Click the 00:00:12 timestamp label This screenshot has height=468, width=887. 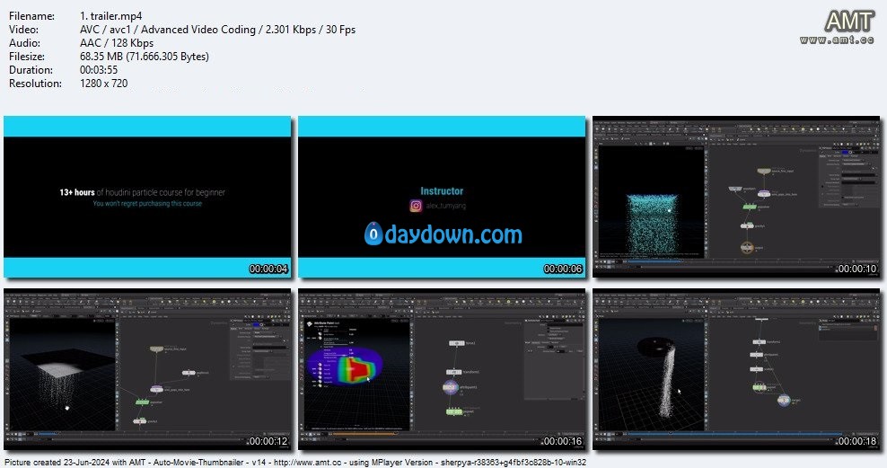(268, 441)
